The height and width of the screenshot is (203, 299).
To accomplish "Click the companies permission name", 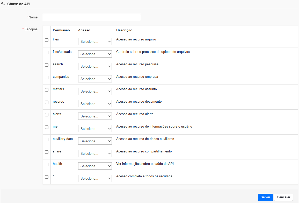I will (x=61, y=76).
